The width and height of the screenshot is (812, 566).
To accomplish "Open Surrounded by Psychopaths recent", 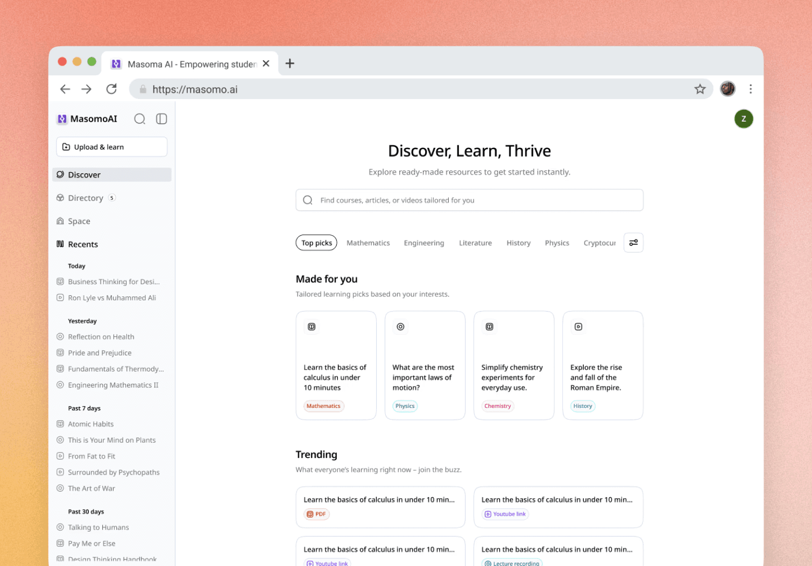I will 108,472.
